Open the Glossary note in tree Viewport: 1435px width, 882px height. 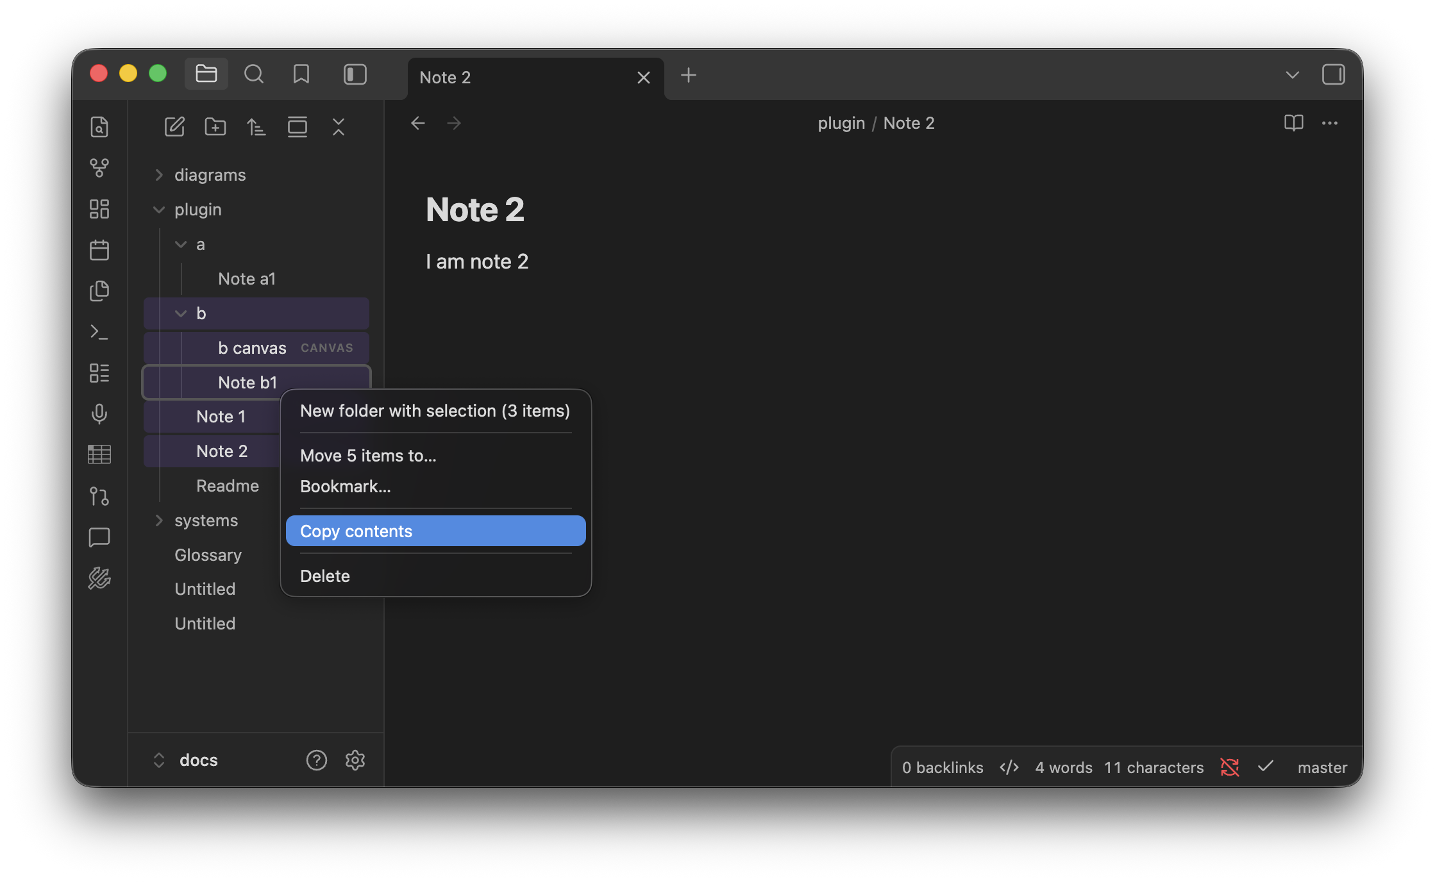[x=208, y=555]
